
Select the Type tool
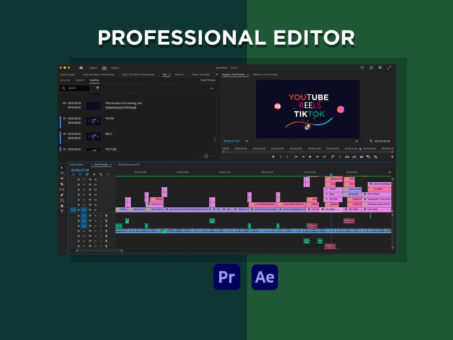[x=62, y=211]
